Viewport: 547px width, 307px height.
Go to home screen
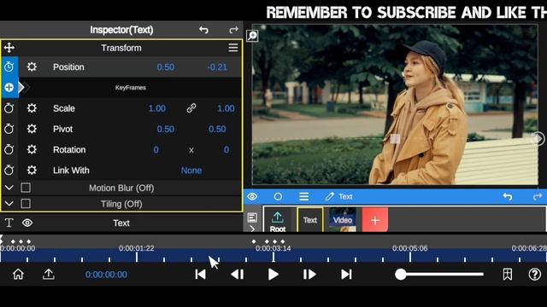point(18,275)
